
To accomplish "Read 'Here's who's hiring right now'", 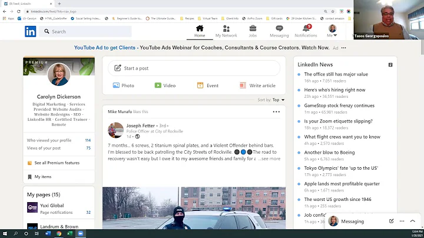I will pos(334,90).
